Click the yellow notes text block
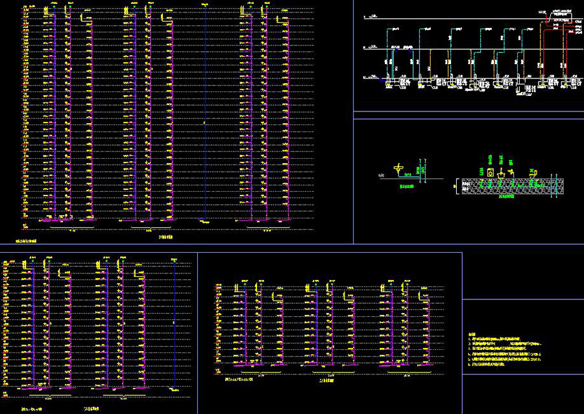Viewport: 584px width, 414px height. click(506, 353)
